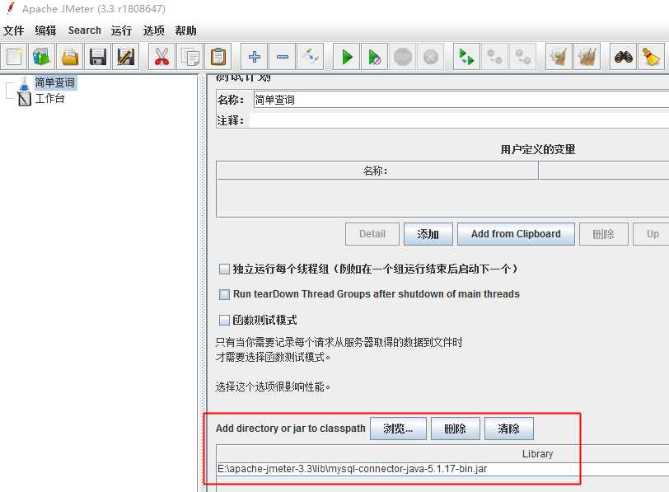Screen dimensions: 669x492
Task: Open the 帮助 menu
Action: (185, 30)
